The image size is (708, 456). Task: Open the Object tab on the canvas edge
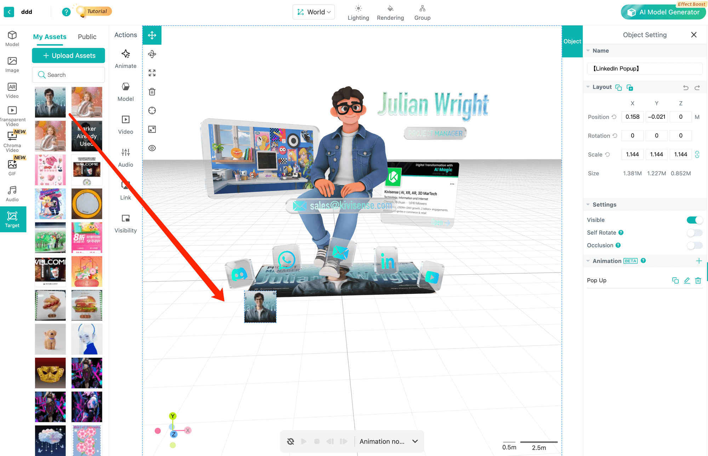coord(572,41)
